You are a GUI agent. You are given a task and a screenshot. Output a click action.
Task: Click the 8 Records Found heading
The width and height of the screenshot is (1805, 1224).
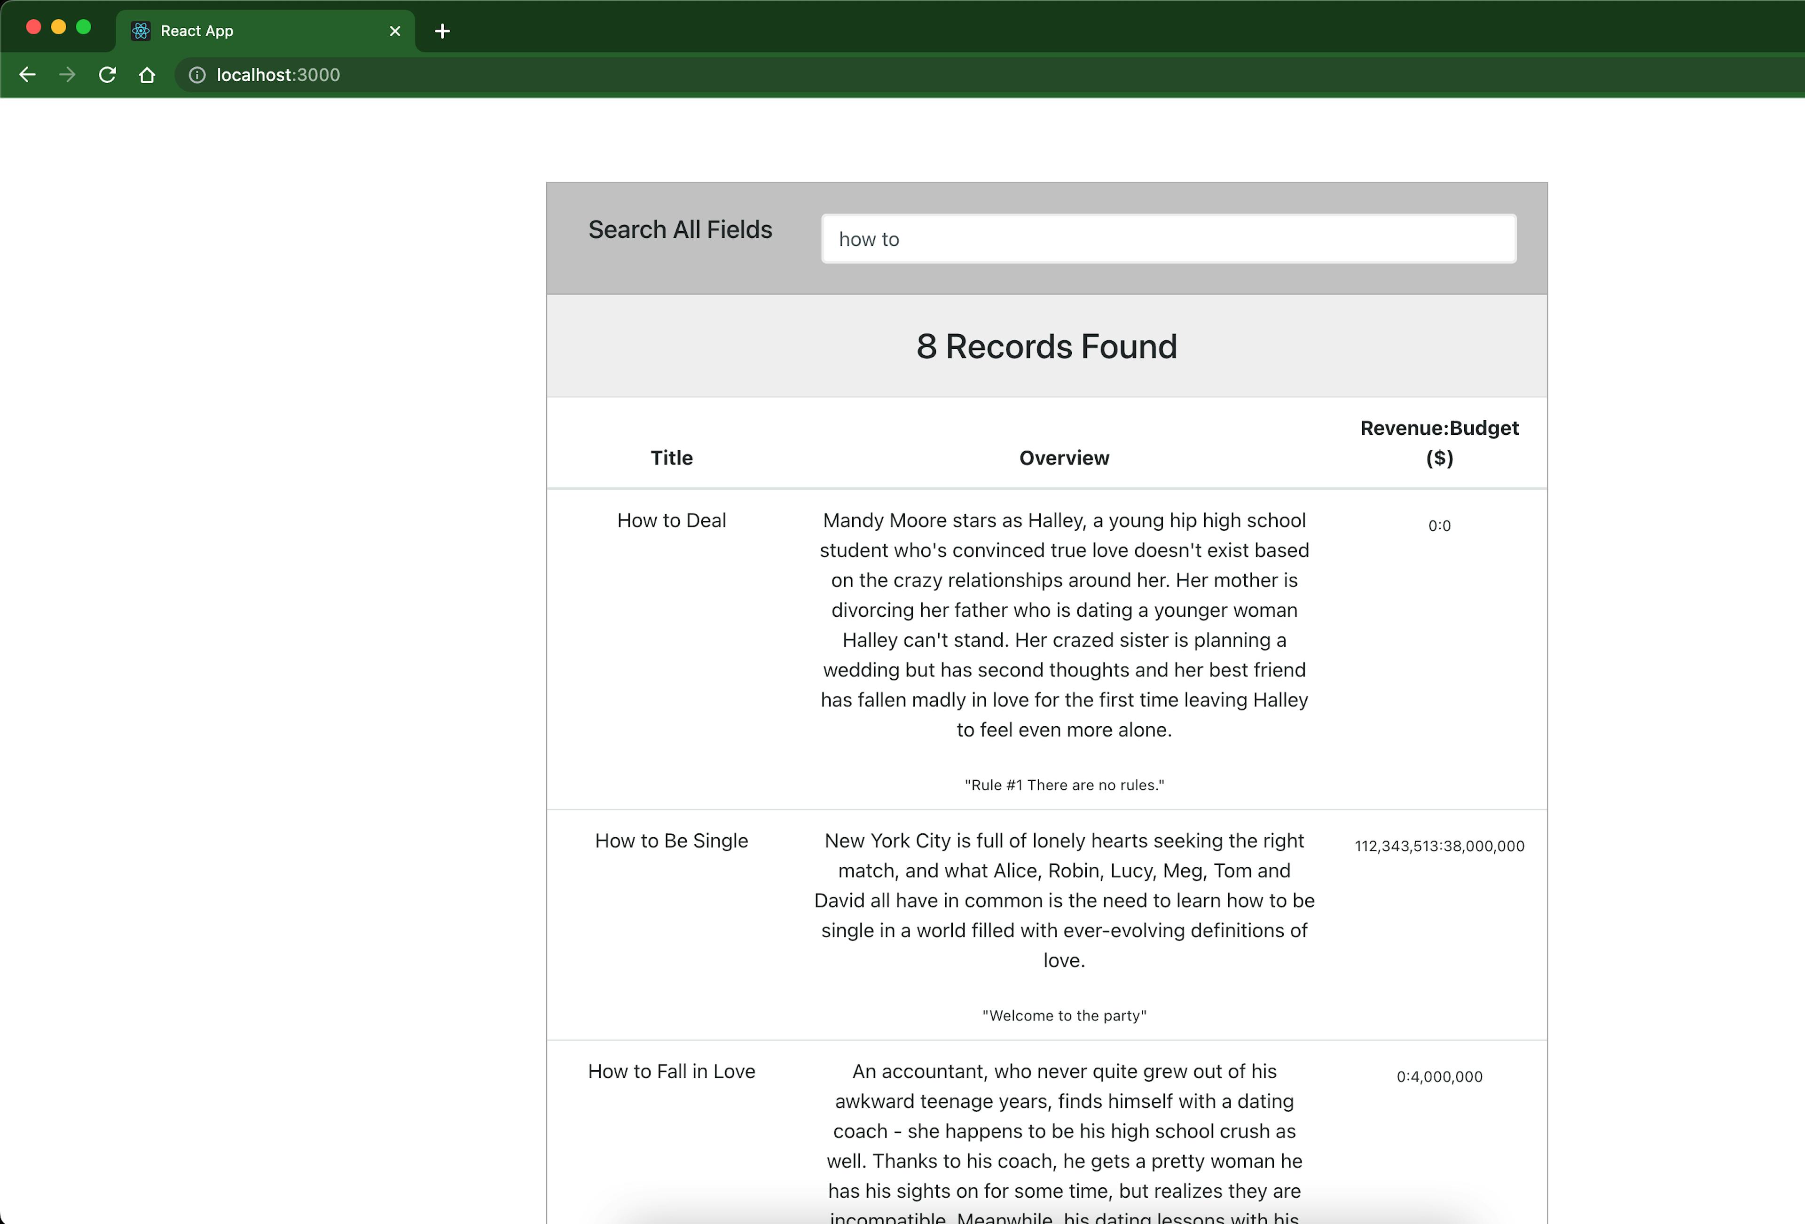[1046, 346]
